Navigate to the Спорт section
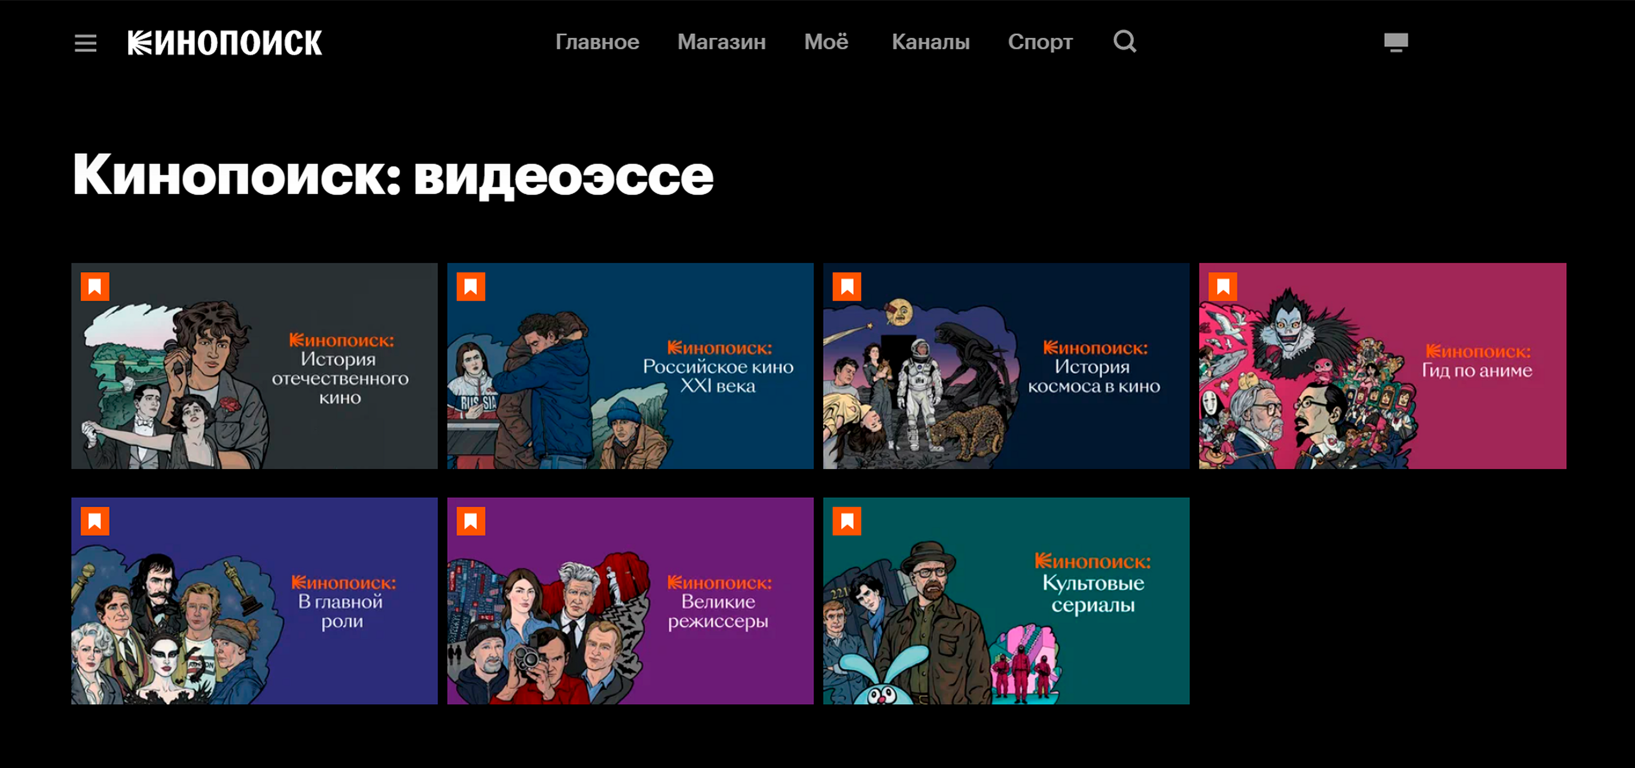The width and height of the screenshot is (1635, 768). (x=1040, y=42)
